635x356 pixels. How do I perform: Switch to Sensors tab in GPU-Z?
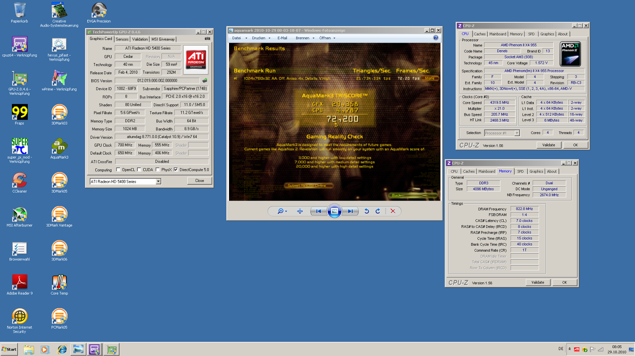point(122,39)
